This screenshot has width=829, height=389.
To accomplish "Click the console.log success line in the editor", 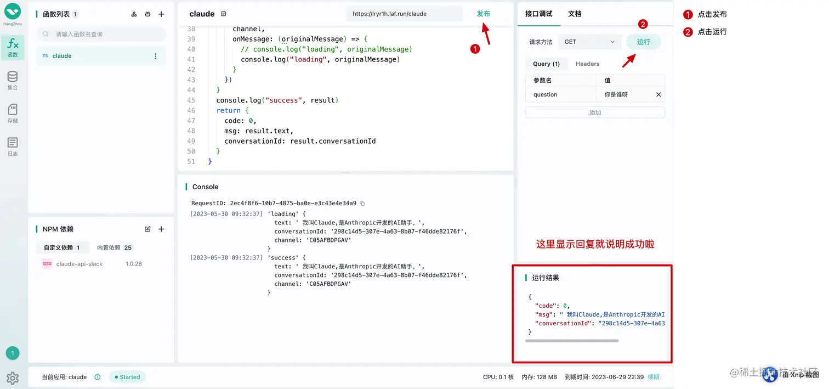I will pos(277,100).
